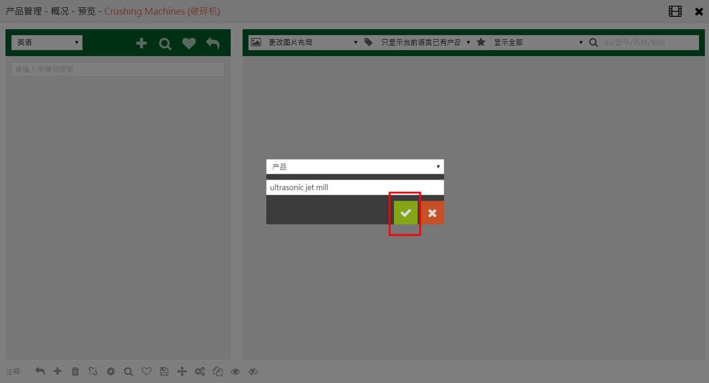Toggle the open eye show icon

pyautogui.click(x=235, y=372)
